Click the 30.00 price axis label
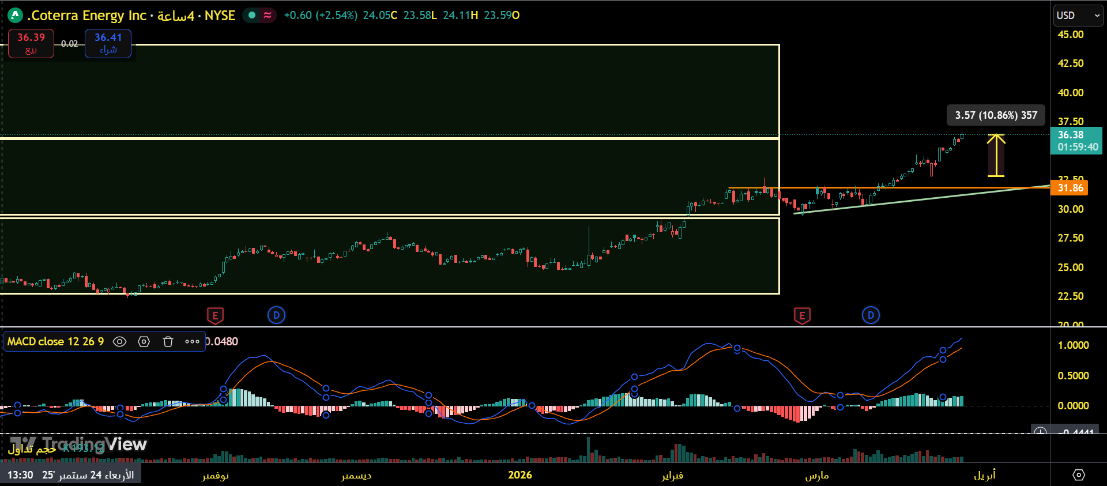Viewport: 1107px width, 486px height. [1070, 209]
